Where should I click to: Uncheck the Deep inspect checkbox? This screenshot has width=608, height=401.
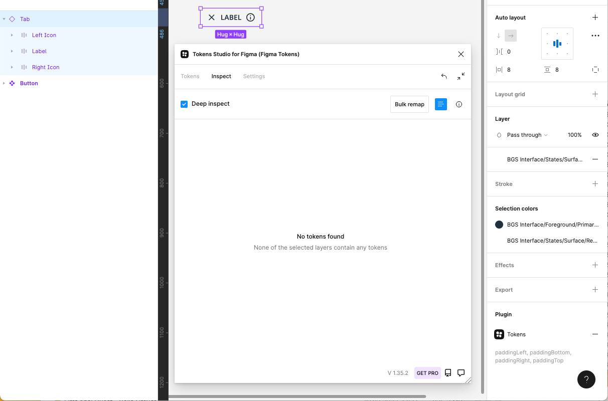pos(184,104)
